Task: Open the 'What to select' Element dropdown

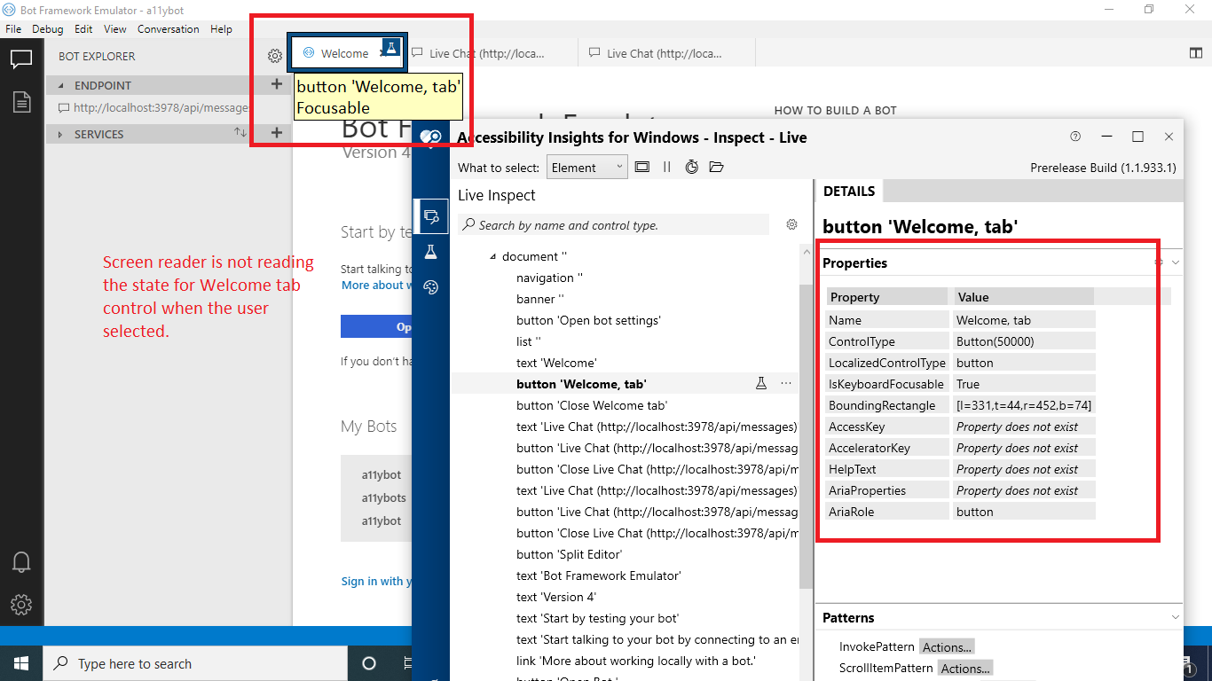Action: (586, 167)
